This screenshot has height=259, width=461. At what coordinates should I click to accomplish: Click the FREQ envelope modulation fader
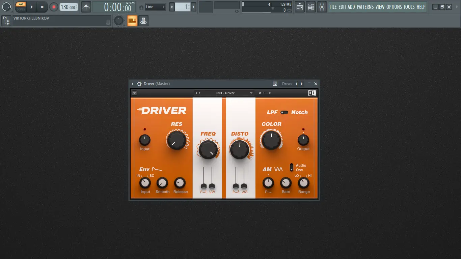tap(204, 186)
